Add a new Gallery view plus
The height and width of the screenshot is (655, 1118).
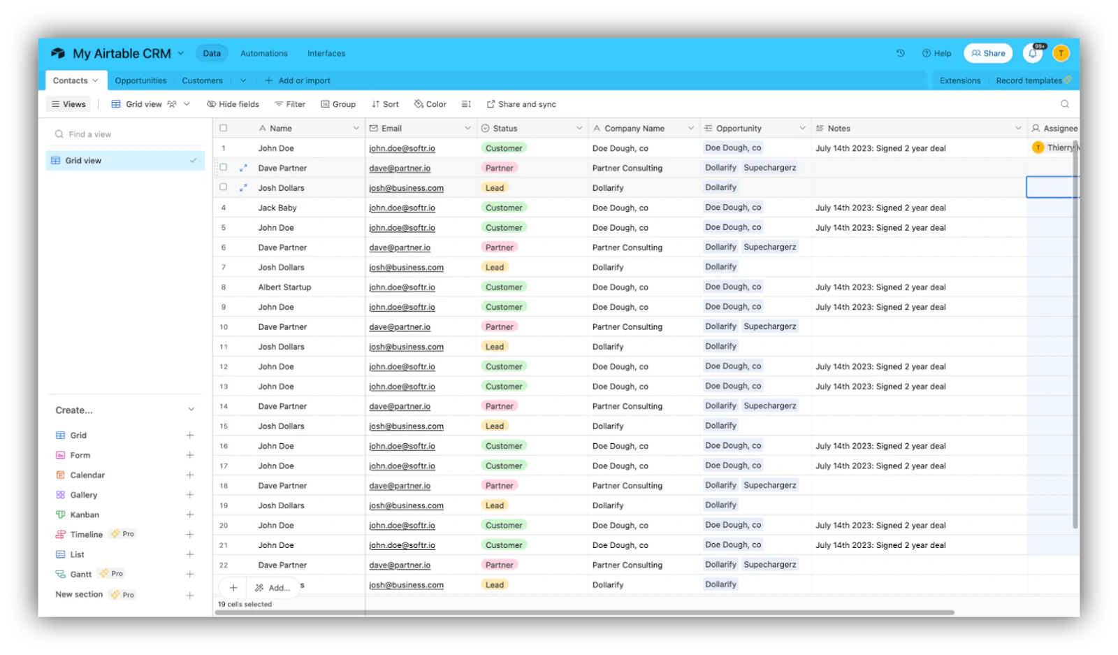tap(189, 494)
